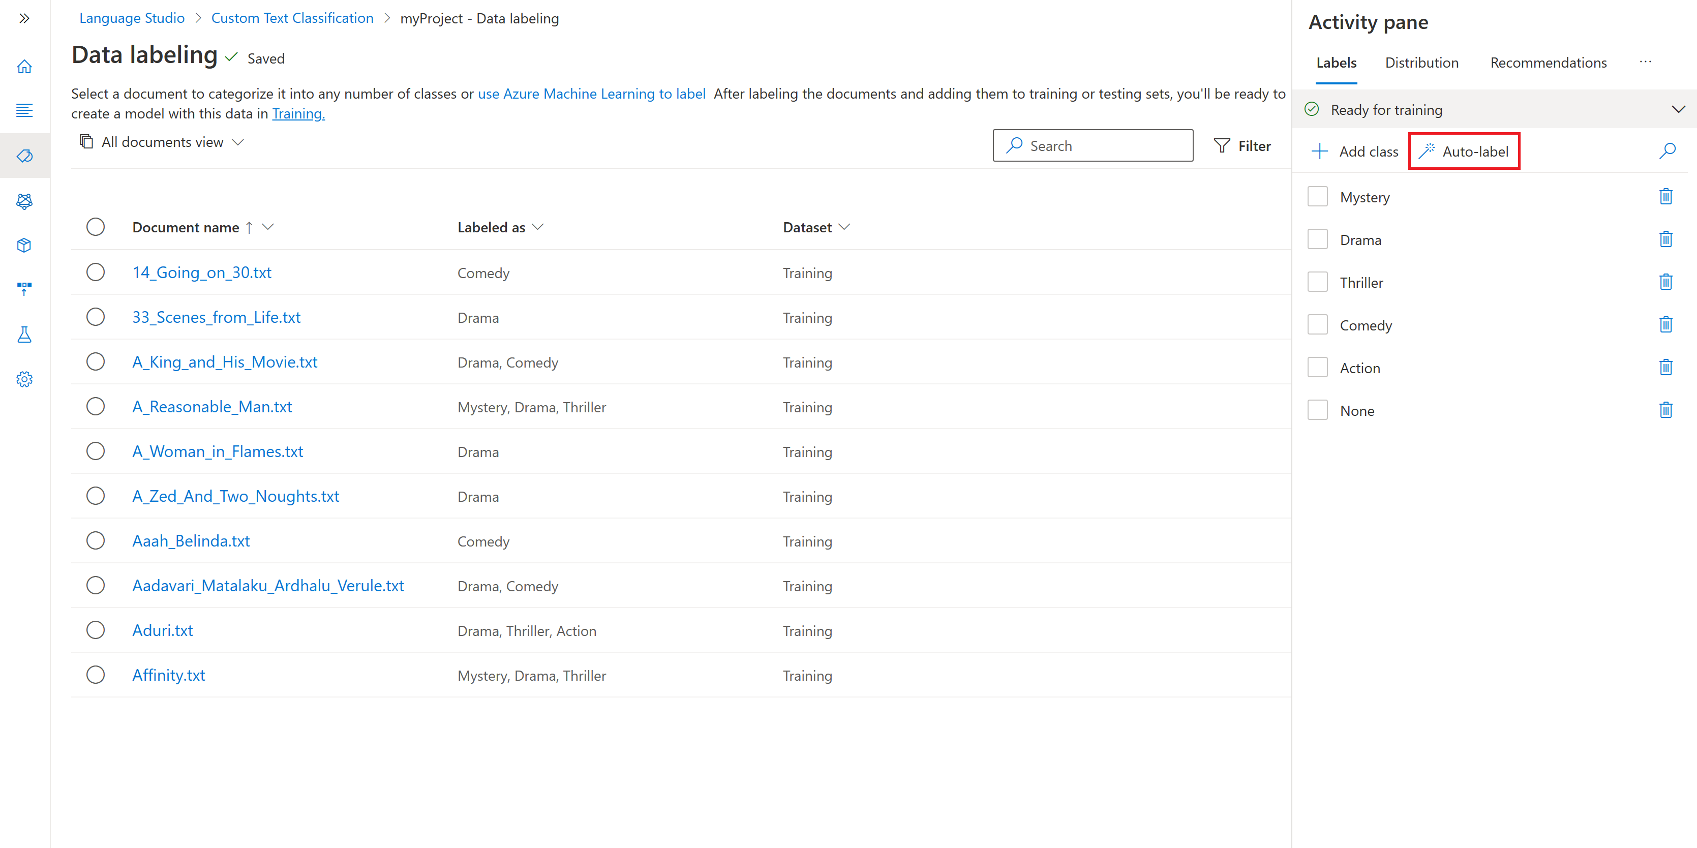This screenshot has height=848, width=1697.
Task: Open Data labeling tag icon in sidebar
Action: click(24, 156)
